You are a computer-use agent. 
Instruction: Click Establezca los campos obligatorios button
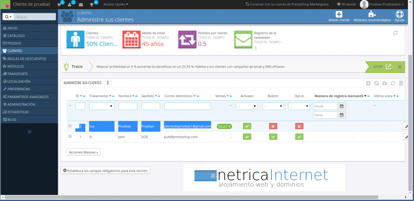click(106, 170)
